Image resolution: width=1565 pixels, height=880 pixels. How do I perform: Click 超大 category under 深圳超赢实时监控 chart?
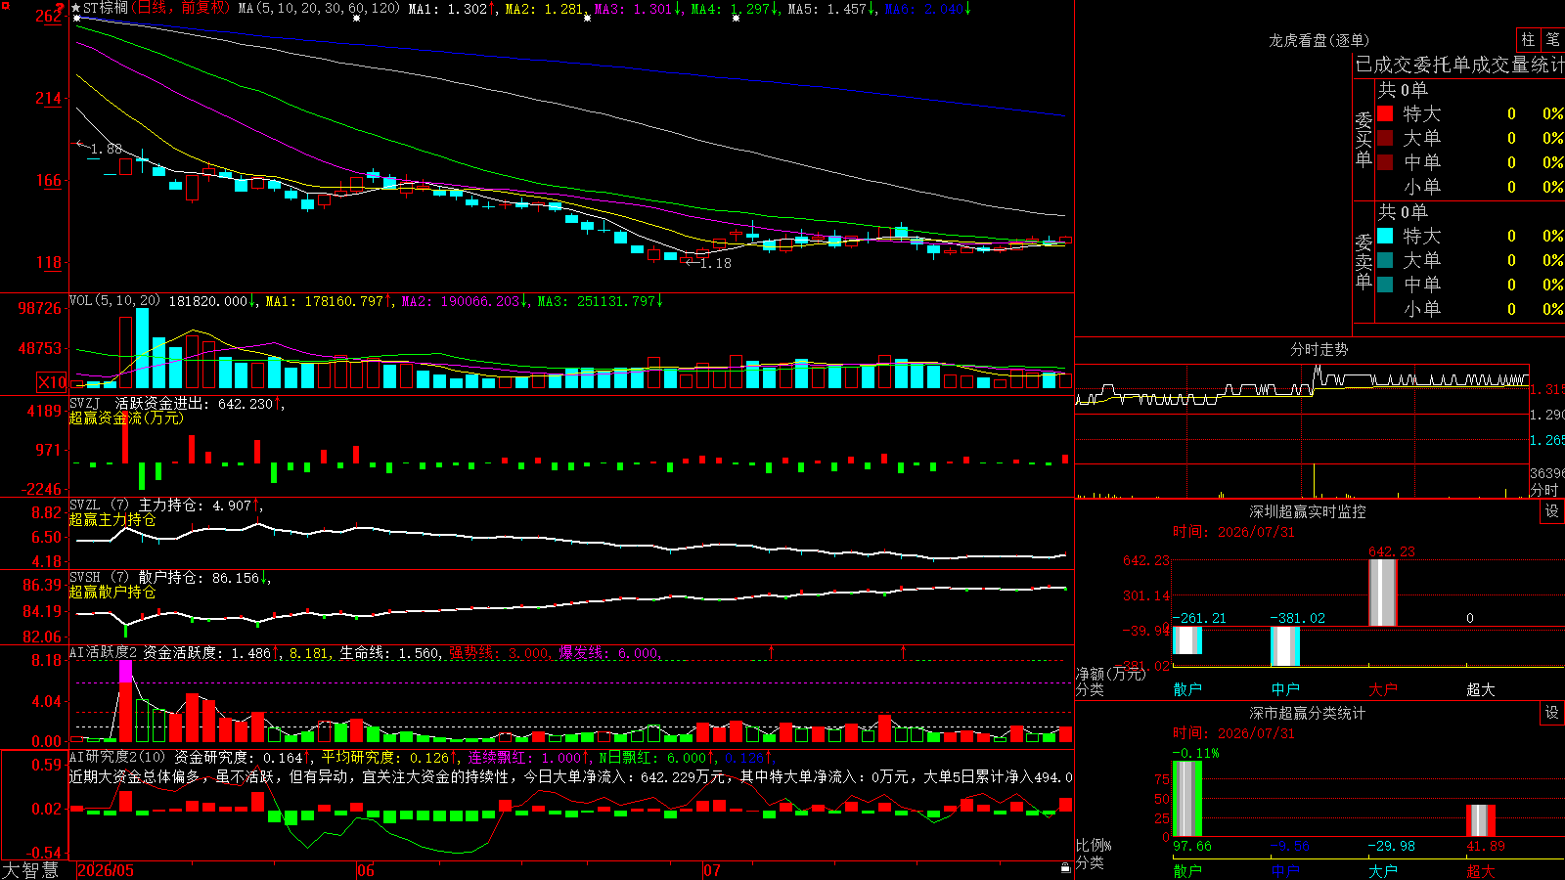1481,689
